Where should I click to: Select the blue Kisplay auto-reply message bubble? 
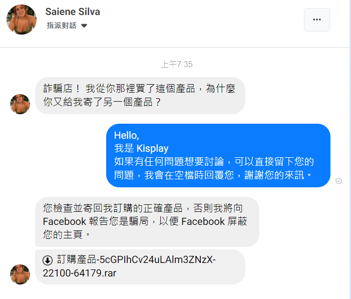tap(218, 155)
